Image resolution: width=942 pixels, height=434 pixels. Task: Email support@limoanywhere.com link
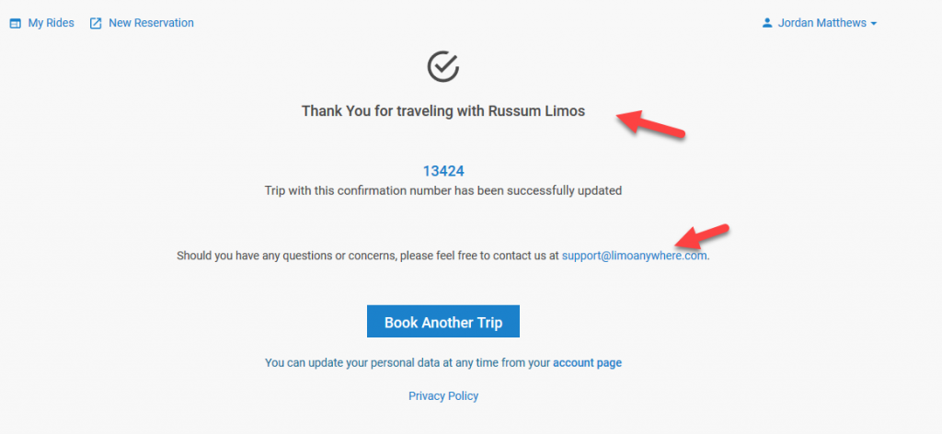point(635,256)
